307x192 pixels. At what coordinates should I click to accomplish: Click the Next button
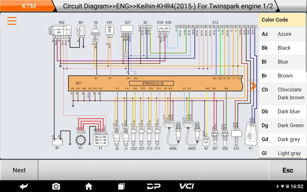pos(19,170)
